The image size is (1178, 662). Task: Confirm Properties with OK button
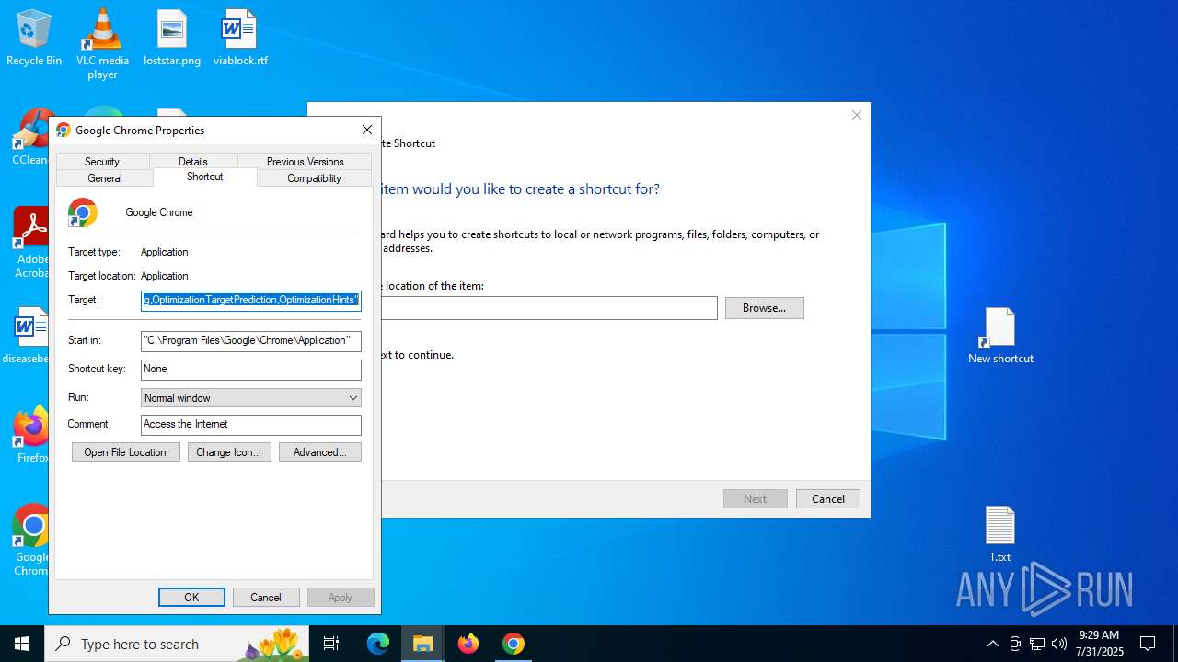tap(191, 597)
